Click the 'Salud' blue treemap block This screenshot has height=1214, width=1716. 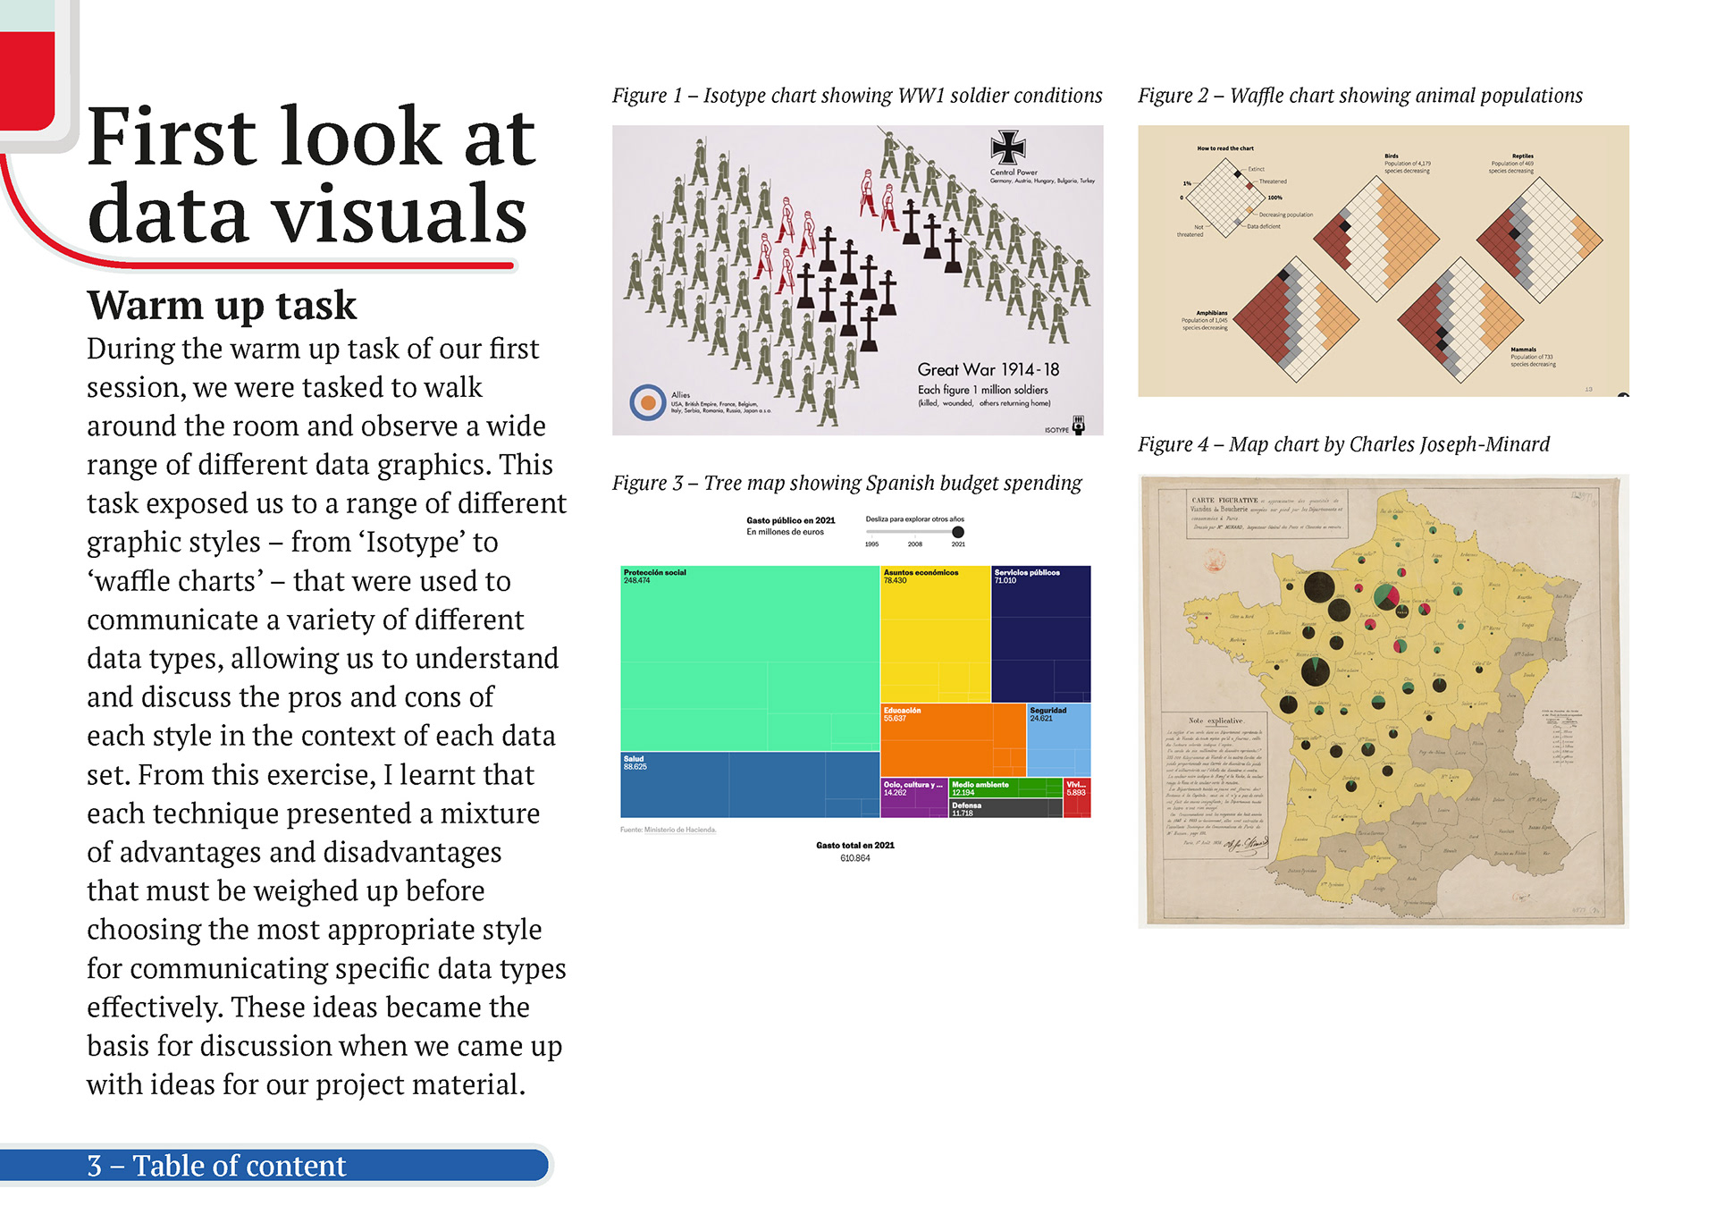pyautogui.click(x=750, y=785)
